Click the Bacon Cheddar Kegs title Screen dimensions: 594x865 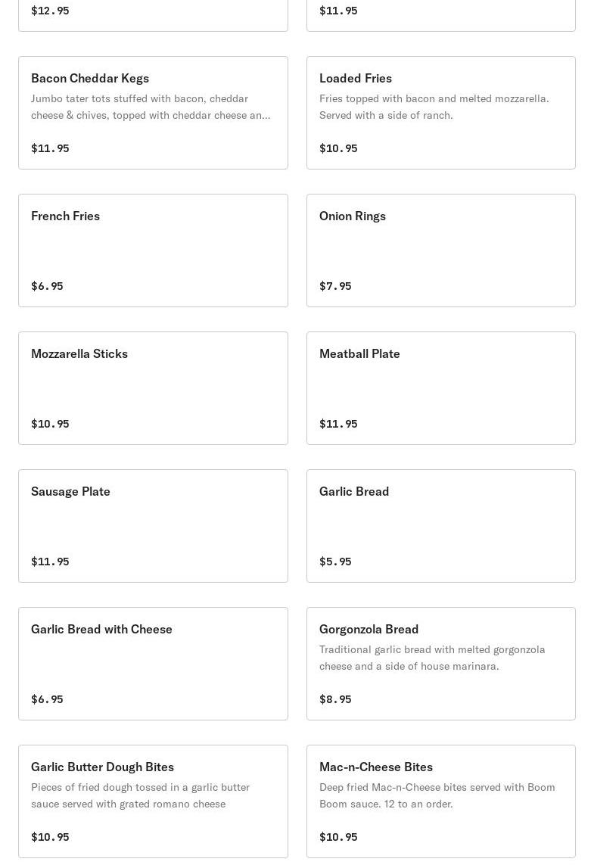pyautogui.click(x=90, y=79)
